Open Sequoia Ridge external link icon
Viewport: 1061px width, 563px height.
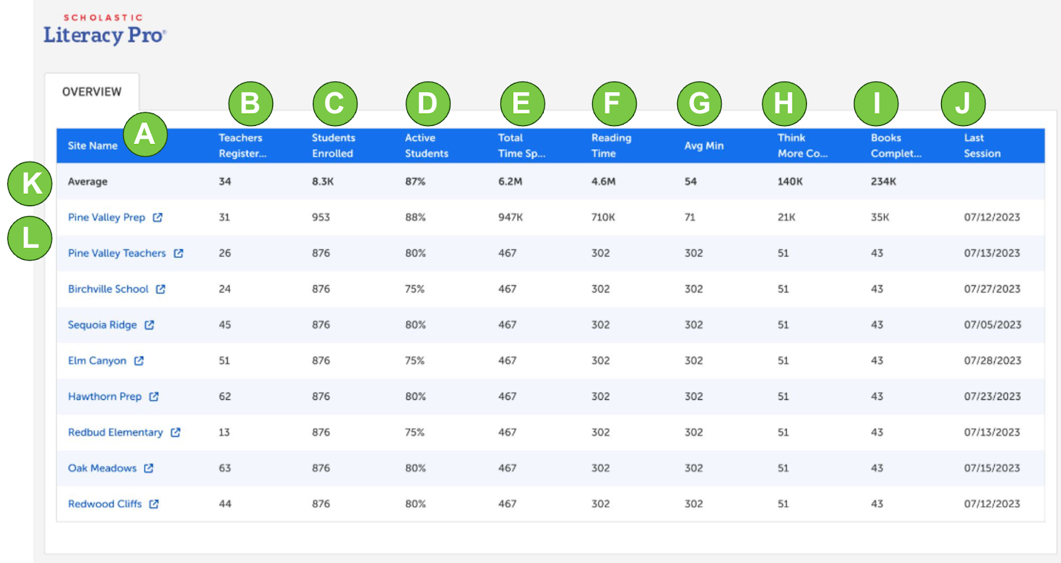point(149,325)
